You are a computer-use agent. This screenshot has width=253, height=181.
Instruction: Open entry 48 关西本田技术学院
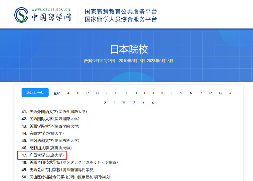pyautogui.click(x=70, y=162)
